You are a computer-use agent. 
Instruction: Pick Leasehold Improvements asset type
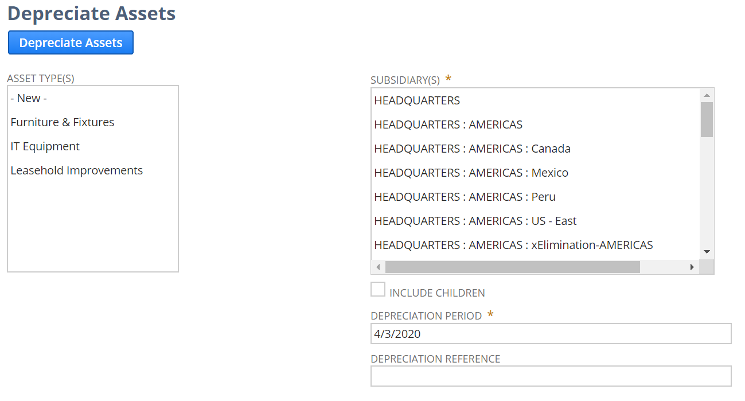click(93, 170)
